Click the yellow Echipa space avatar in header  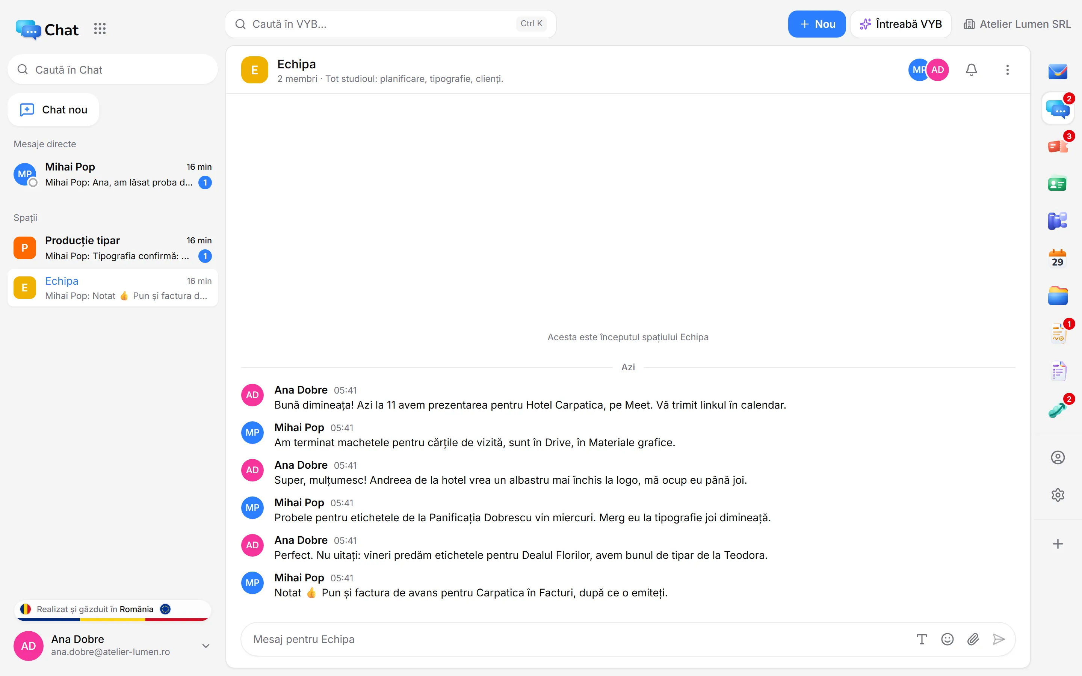(254, 70)
